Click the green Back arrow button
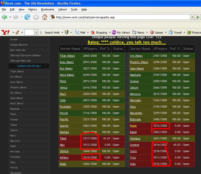Image resolution: width=201 pixels, height=174 pixels. (x=4, y=17)
